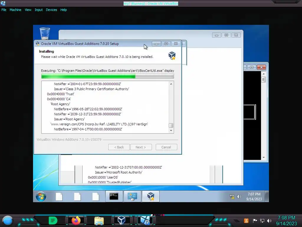
Task: Open the Devices menu
Action: click(x=51, y=10)
